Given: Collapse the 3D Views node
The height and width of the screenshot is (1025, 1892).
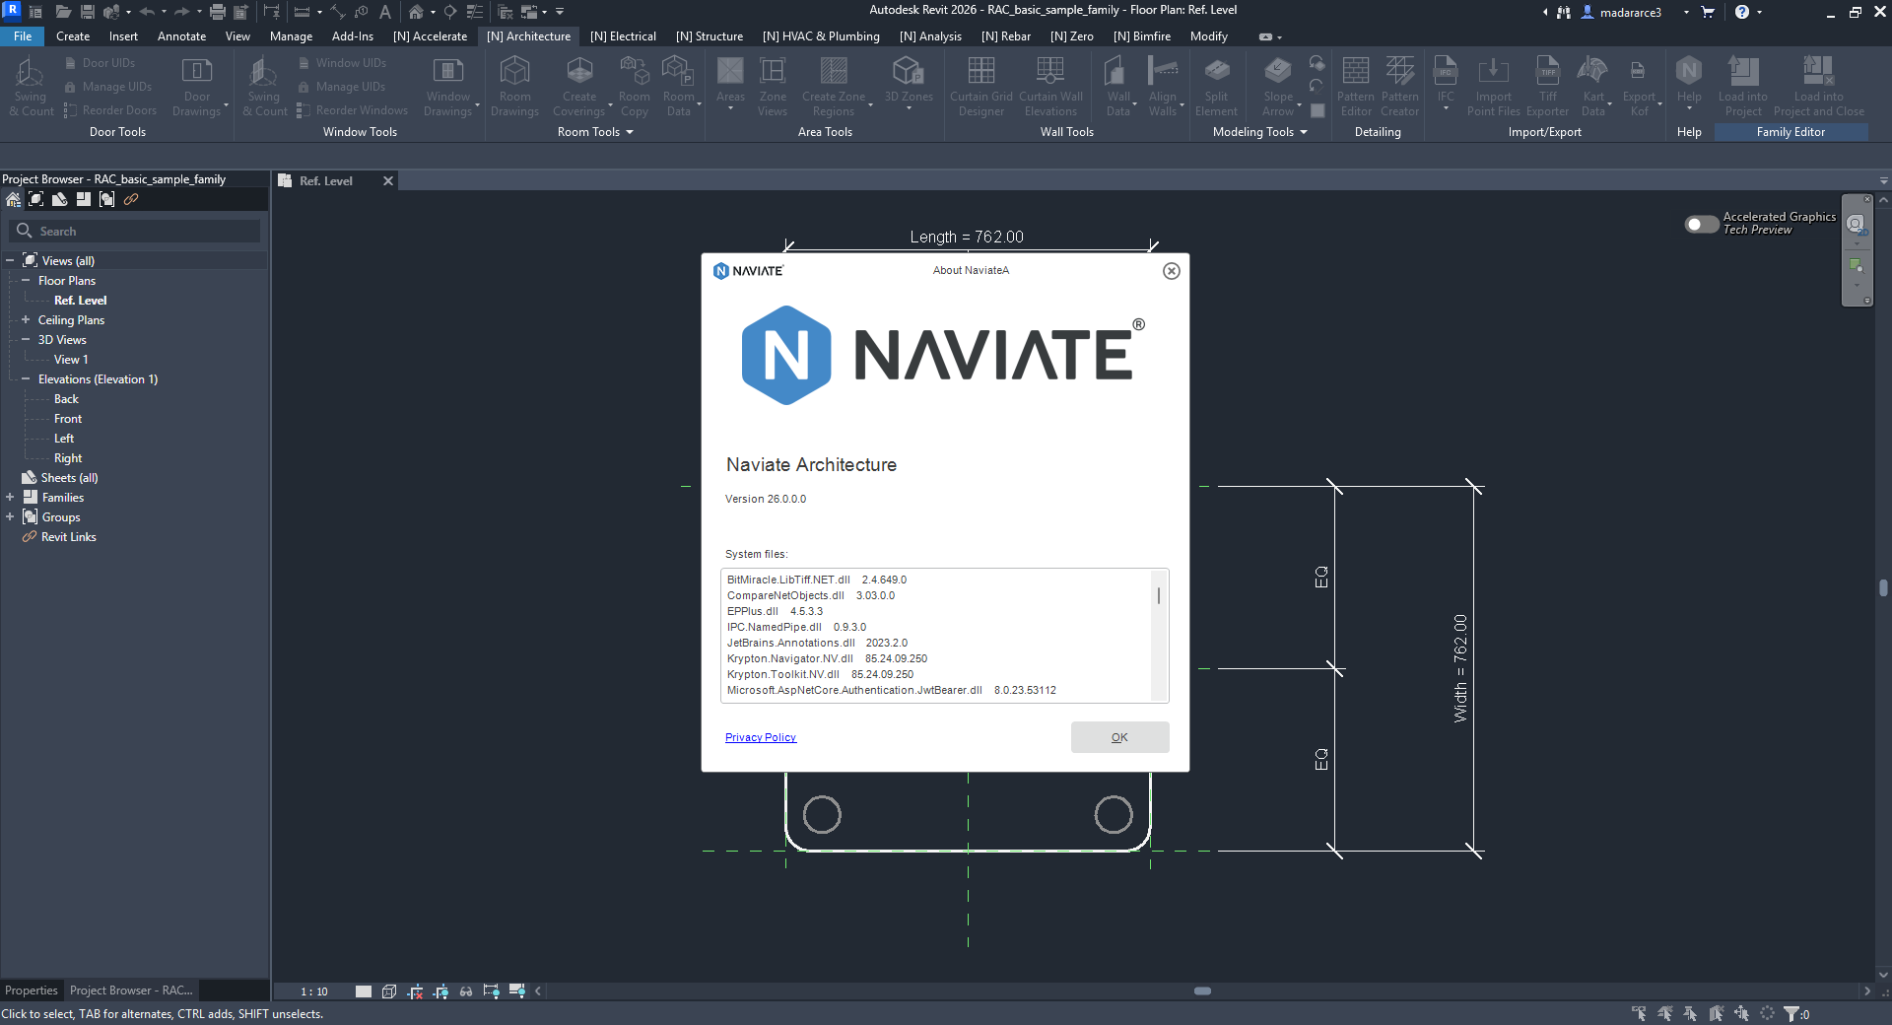Looking at the screenshot, I should click(x=26, y=340).
